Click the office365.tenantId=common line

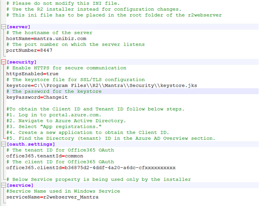coord(45,156)
